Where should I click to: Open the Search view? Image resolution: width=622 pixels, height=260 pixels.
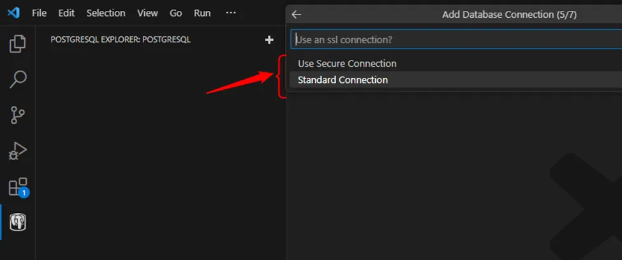pyautogui.click(x=18, y=80)
